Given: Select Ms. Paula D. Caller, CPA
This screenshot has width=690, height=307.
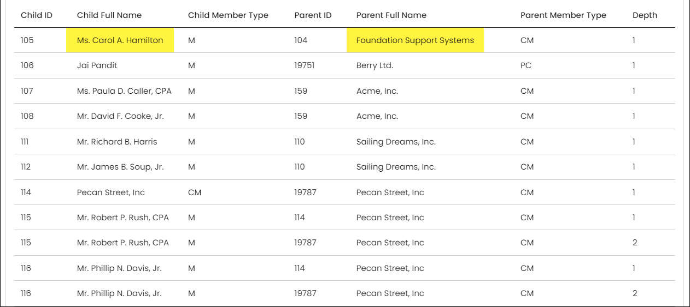Looking at the screenshot, I should point(124,91).
